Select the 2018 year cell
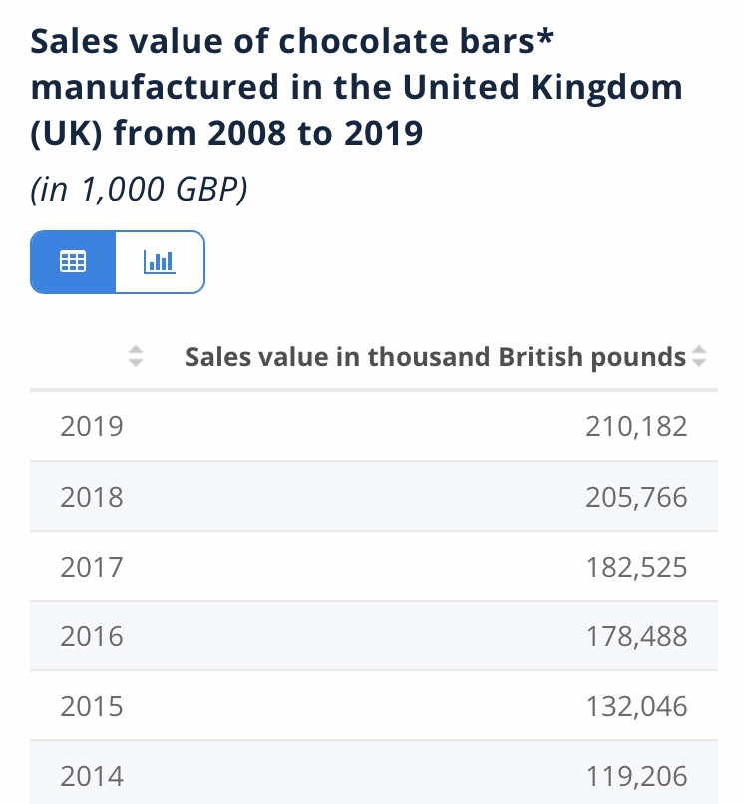This screenshot has height=804, width=743. point(92,497)
